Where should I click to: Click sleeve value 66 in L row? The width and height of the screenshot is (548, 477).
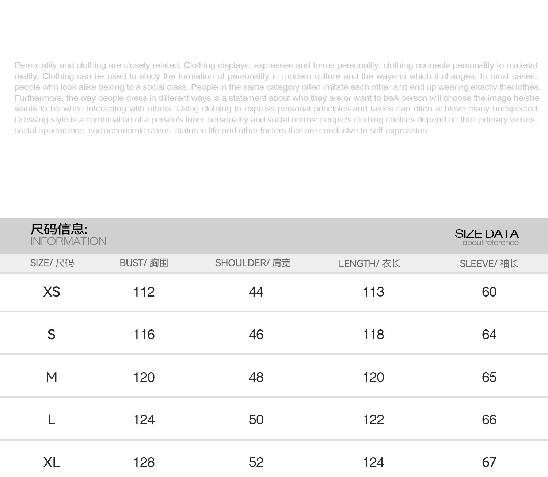[489, 420]
